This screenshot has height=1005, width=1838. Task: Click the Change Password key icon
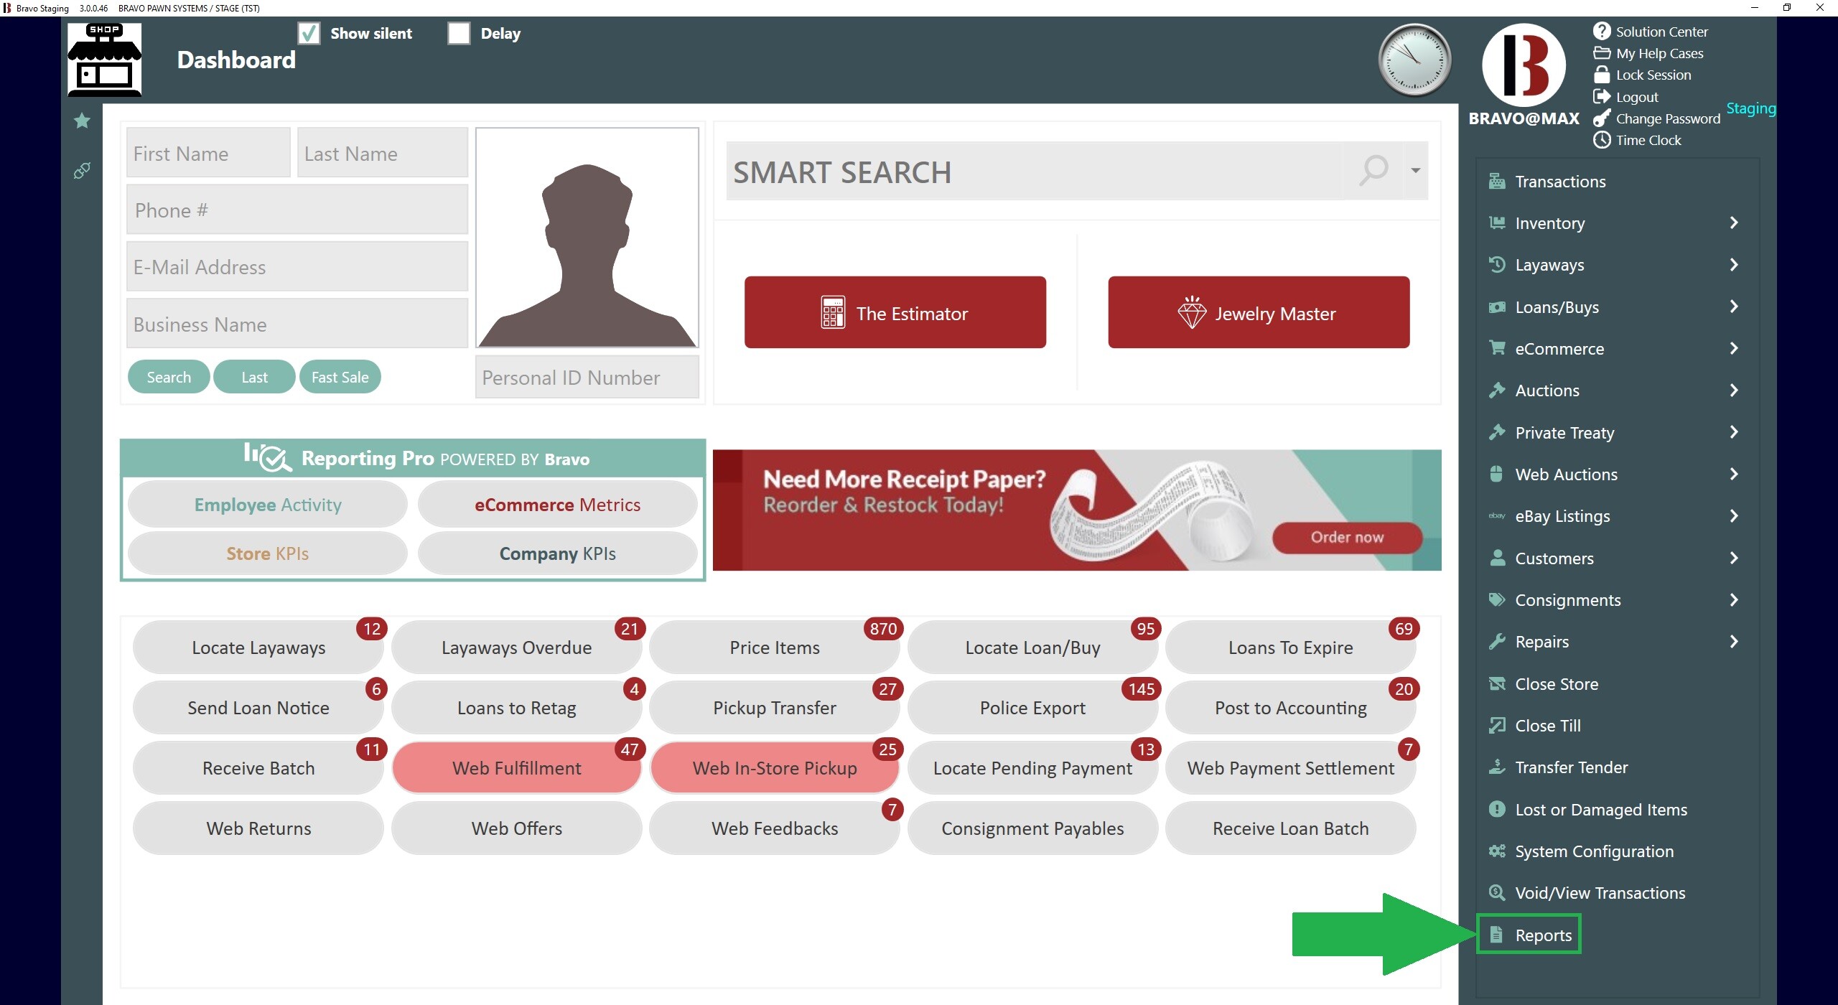[x=1602, y=118]
